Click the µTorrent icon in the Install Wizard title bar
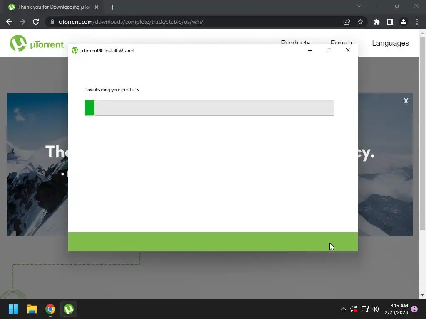This screenshot has height=319, width=426. coord(75,50)
